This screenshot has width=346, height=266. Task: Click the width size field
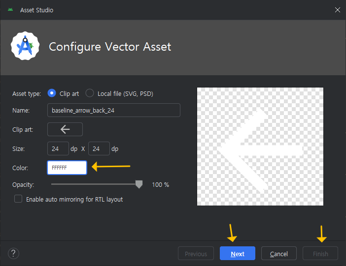click(x=58, y=148)
